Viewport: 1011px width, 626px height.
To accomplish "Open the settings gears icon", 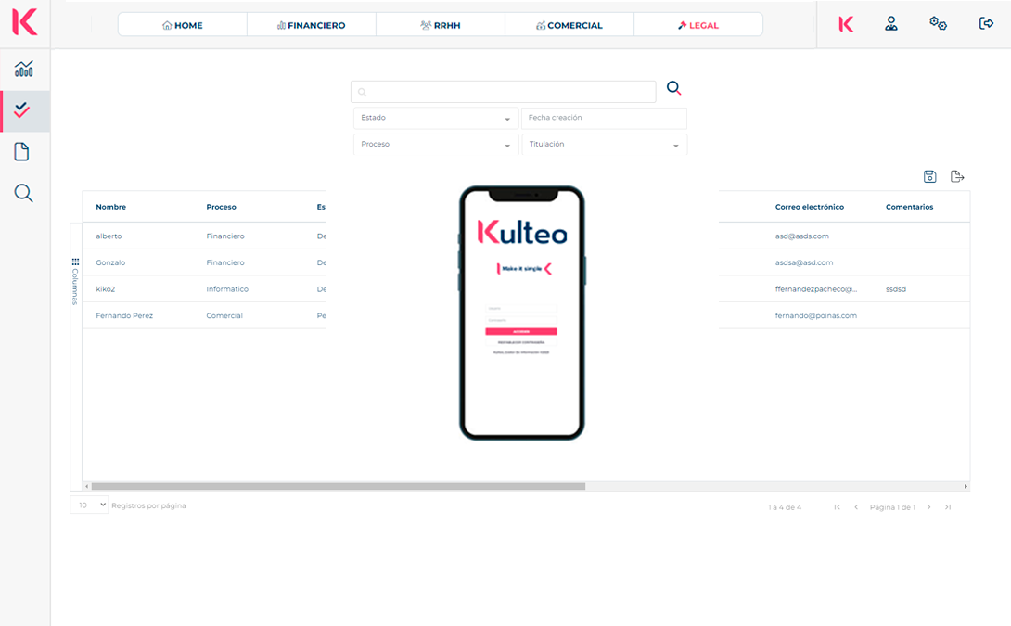I will [938, 24].
